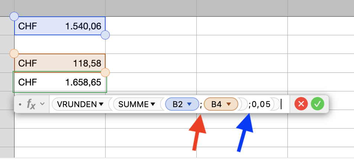
Task: Open the SUMME function dropdown arrow
Action: (x=153, y=105)
